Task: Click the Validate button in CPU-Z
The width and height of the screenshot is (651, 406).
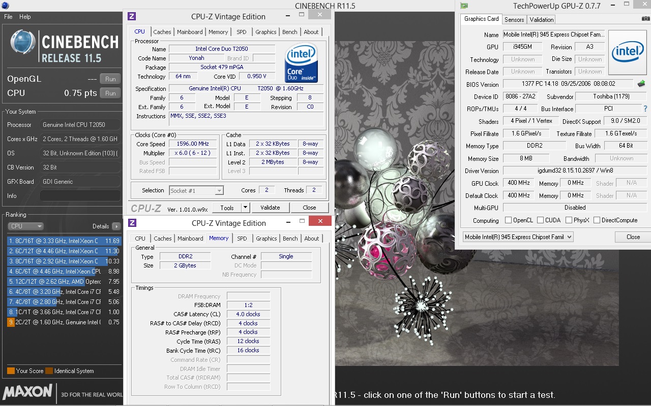Action: tap(270, 208)
